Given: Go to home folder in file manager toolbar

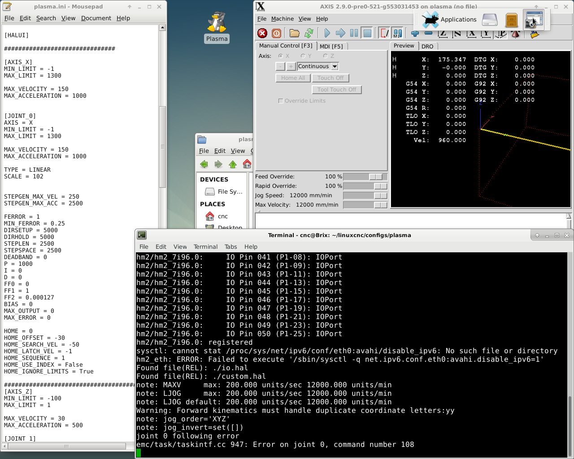Looking at the screenshot, I should [247, 164].
